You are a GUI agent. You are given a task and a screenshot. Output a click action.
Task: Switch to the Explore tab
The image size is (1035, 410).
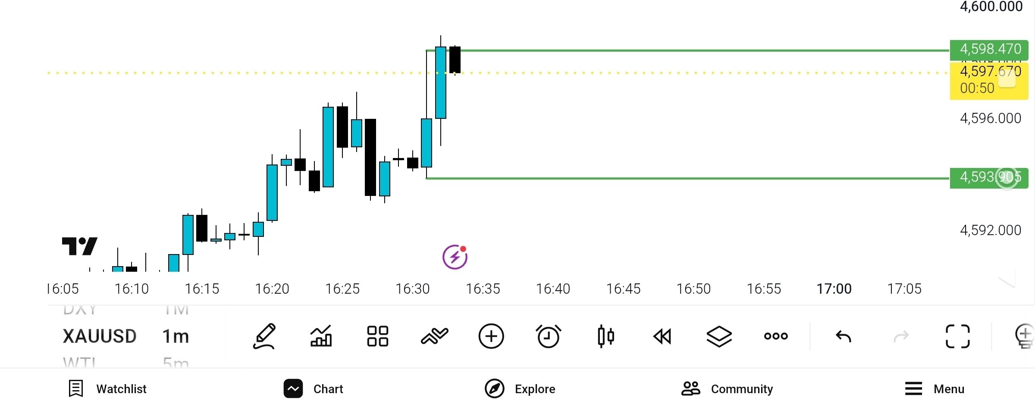pos(520,389)
